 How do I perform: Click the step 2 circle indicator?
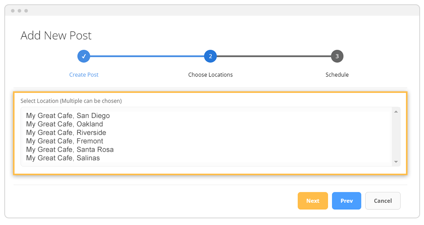coord(210,56)
